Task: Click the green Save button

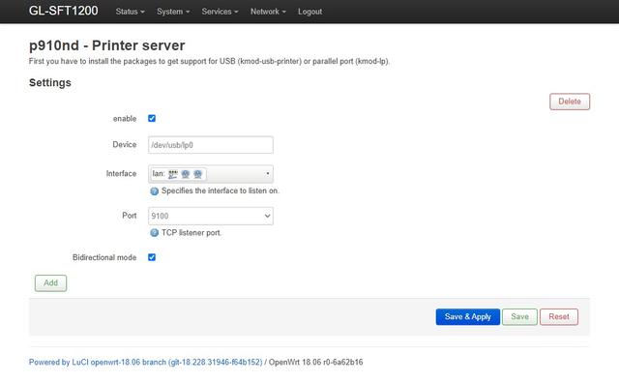Action: (x=519, y=317)
